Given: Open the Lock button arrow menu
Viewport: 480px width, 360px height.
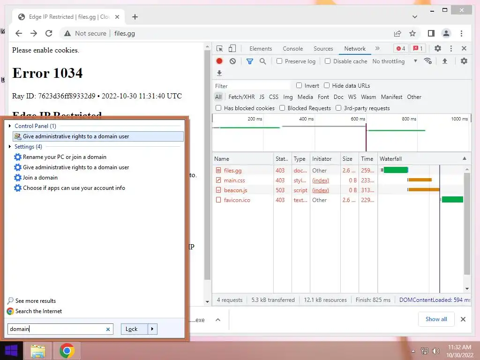Looking at the screenshot, I should (x=152, y=329).
